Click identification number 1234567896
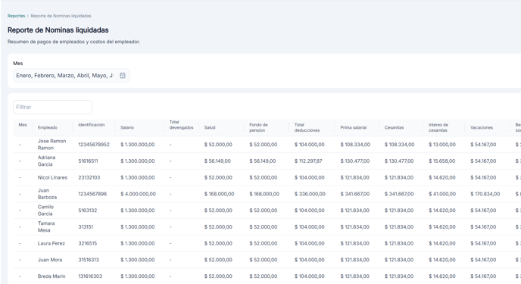521x284 pixels. click(92, 194)
